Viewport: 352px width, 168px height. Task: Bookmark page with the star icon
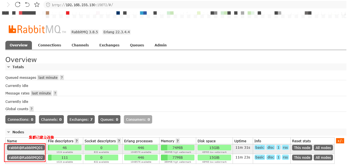[37, 4]
